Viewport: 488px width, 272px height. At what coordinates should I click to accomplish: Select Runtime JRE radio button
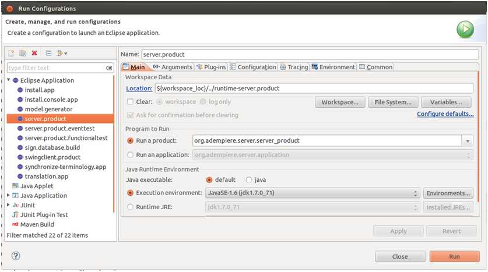131,207
